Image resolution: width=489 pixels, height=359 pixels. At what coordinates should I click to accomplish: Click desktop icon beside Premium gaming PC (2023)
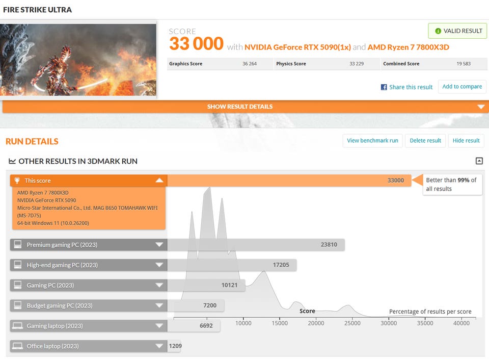[x=18, y=244]
